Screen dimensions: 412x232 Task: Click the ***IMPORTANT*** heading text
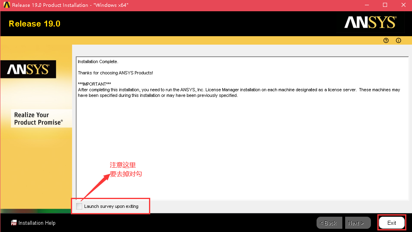click(x=94, y=84)
